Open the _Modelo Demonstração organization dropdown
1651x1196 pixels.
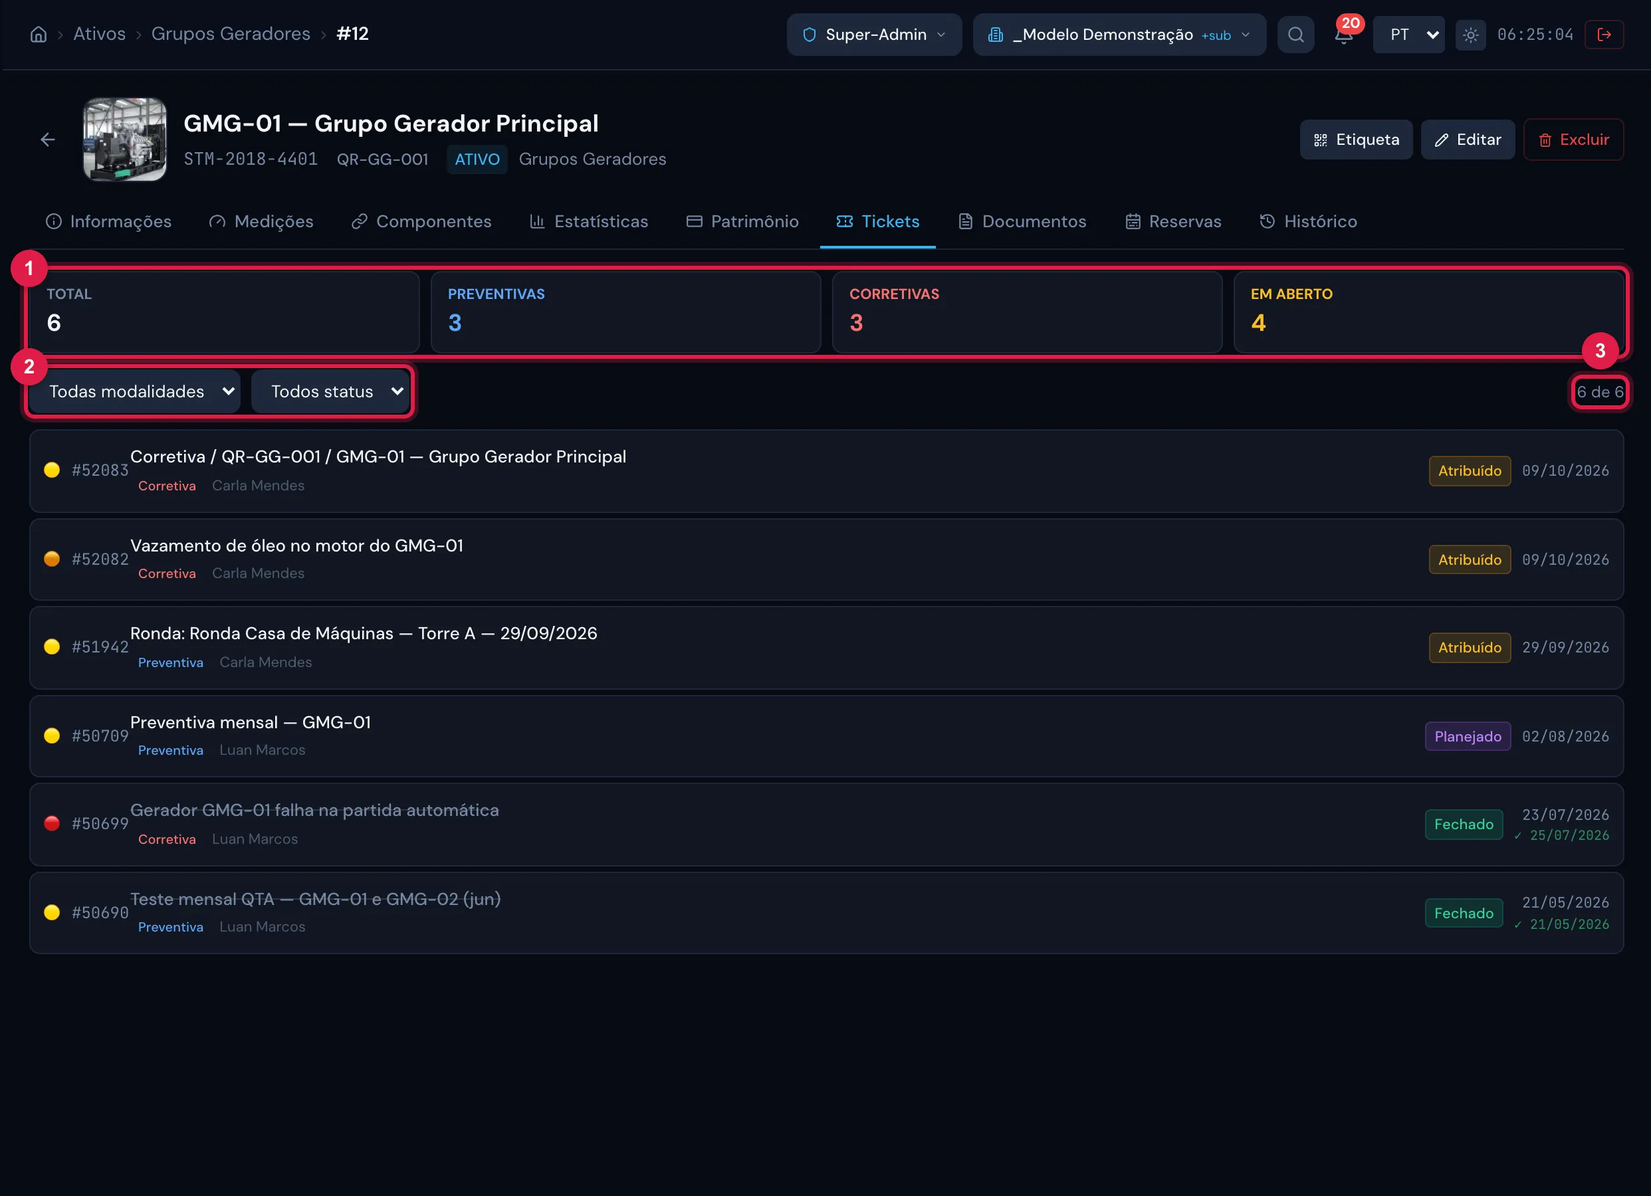click(x=1119, y=34)
